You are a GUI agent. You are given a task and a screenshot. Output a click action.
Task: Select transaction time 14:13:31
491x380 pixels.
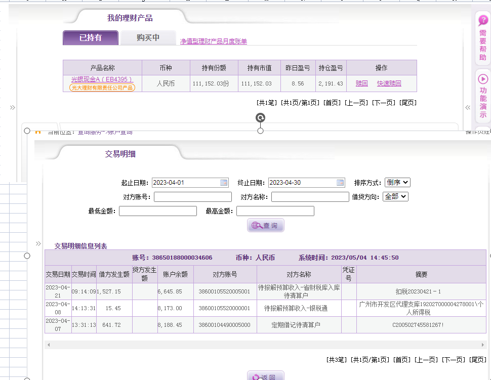84,308
